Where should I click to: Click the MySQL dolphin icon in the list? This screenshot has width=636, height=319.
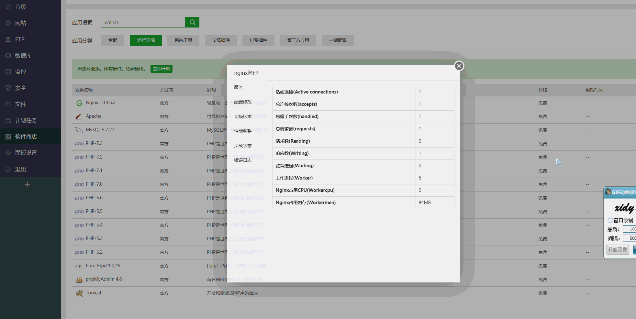(79, 130)
